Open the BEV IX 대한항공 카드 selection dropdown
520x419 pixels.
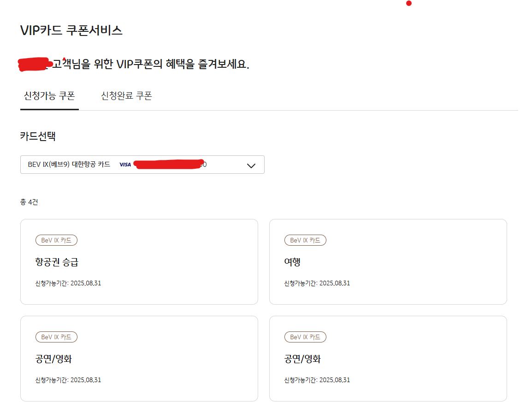142,165
